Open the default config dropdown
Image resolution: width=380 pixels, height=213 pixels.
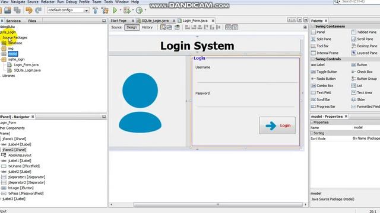pyautogui.click(x=86, y=11)
